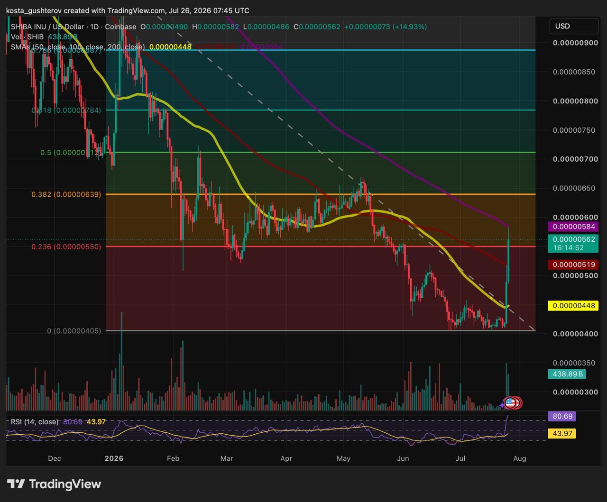Click the Dec label on time axis
This screenshot has height=502, width=607.
[x=55, y=458]
